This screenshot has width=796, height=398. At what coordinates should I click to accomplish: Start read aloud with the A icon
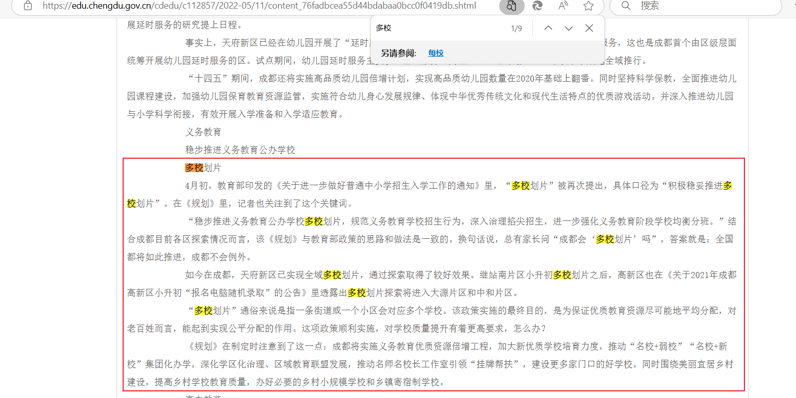click(564, 6)
